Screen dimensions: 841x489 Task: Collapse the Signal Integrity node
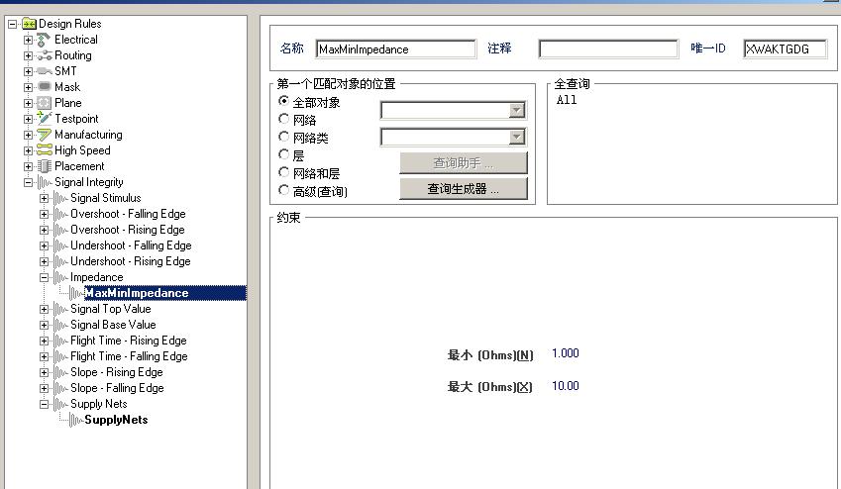(29, 182)
